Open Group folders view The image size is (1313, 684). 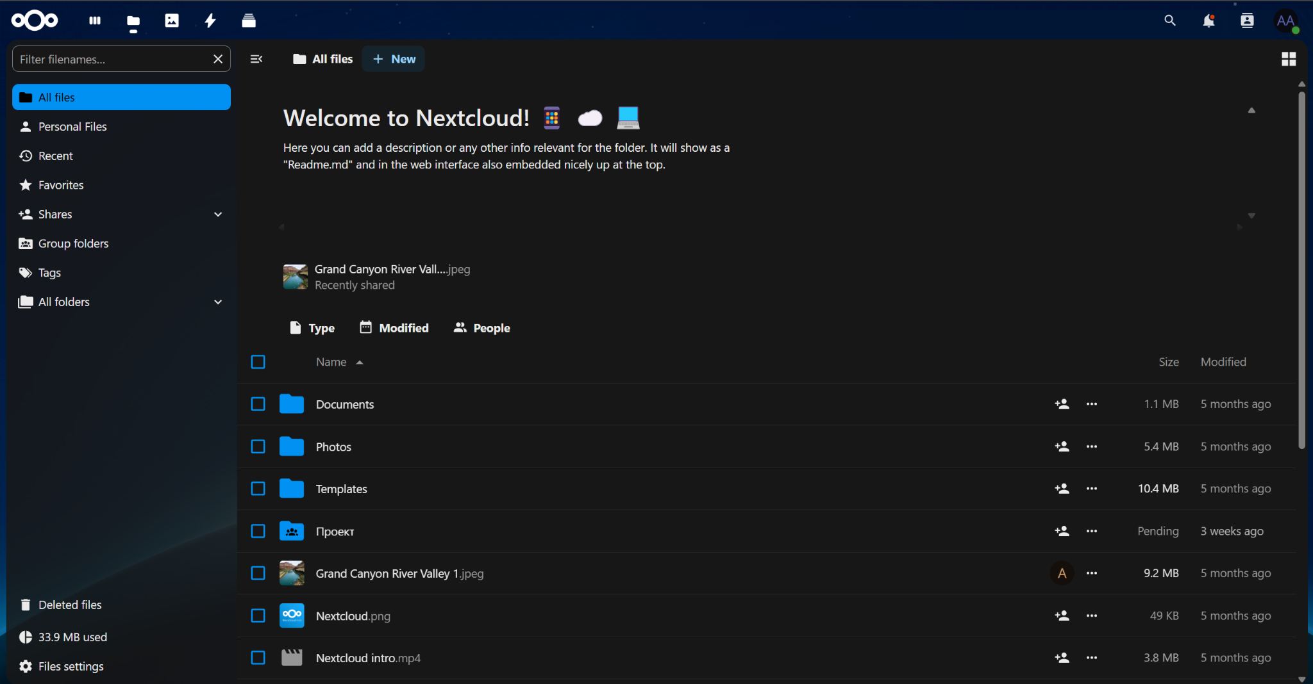click(x=121, y=244)
